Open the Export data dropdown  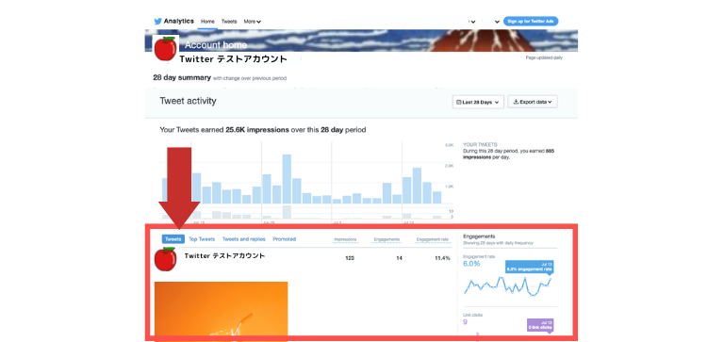click(533, 102)
